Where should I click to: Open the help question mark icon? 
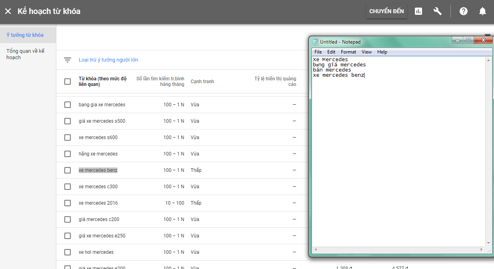tap(464, 11)
